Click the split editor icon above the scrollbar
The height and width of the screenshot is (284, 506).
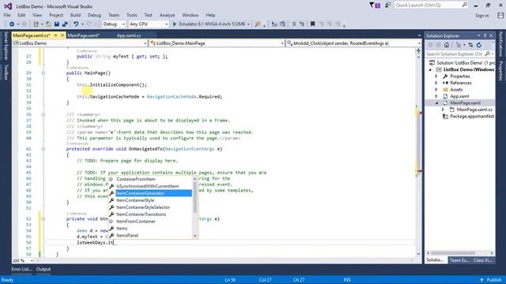point(418,50)
